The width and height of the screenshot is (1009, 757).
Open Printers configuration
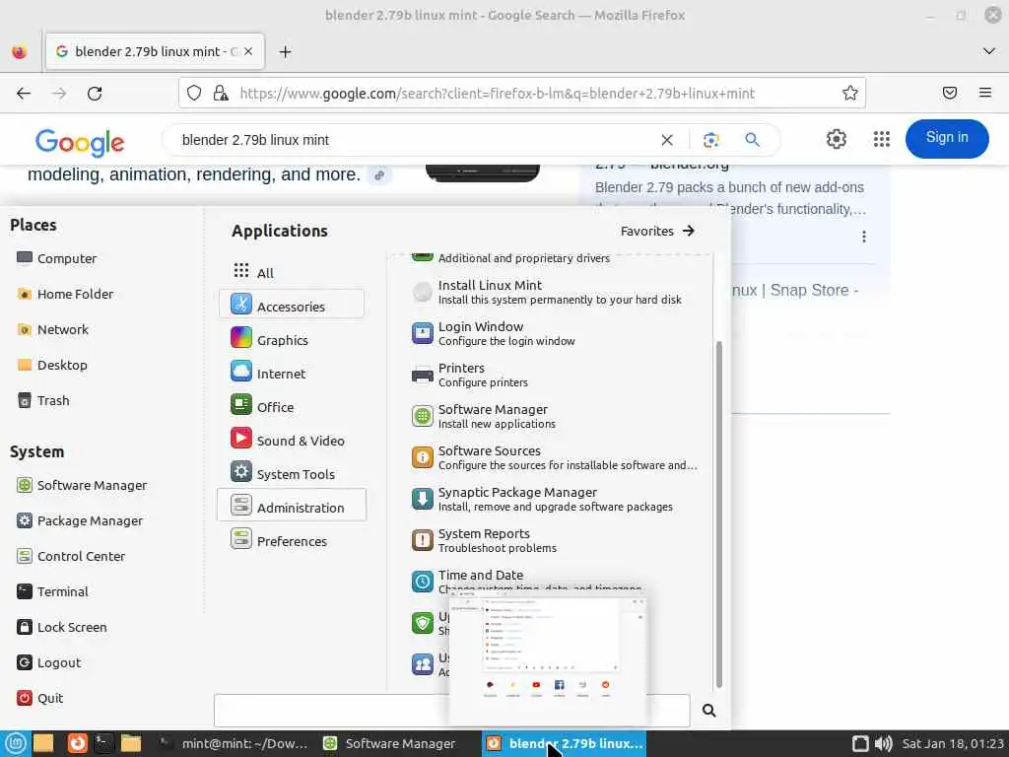(470, 375)
